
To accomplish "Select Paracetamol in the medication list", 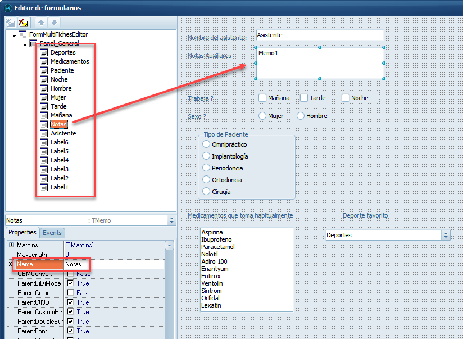I will [218, 247].
